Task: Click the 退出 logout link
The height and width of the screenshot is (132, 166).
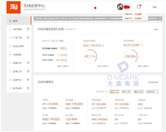Action: 155,7
